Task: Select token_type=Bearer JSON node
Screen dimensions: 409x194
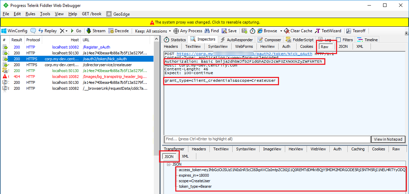Action: (195, 186)
